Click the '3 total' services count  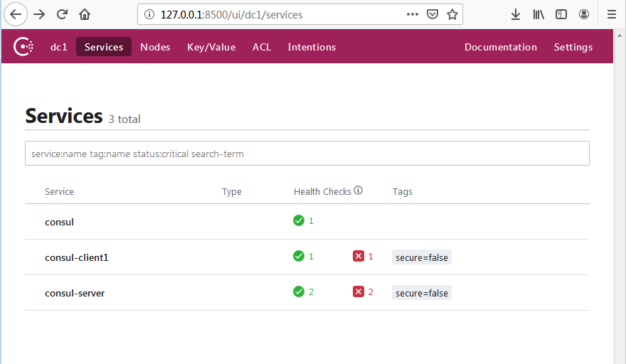point(124,119)
